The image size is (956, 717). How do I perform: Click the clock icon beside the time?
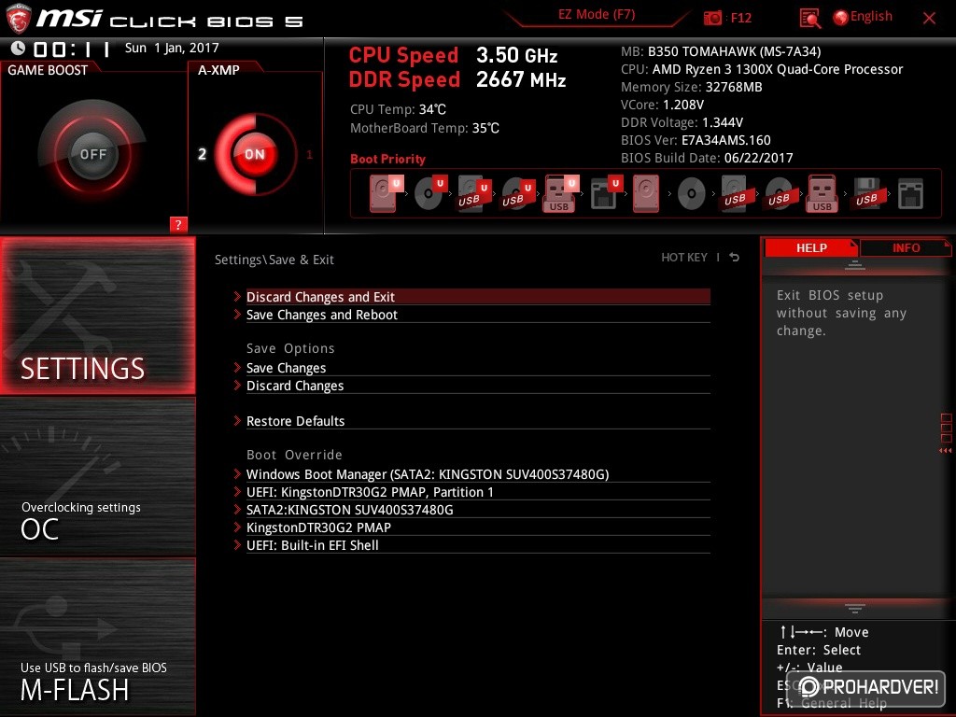[x=18, y=48]
